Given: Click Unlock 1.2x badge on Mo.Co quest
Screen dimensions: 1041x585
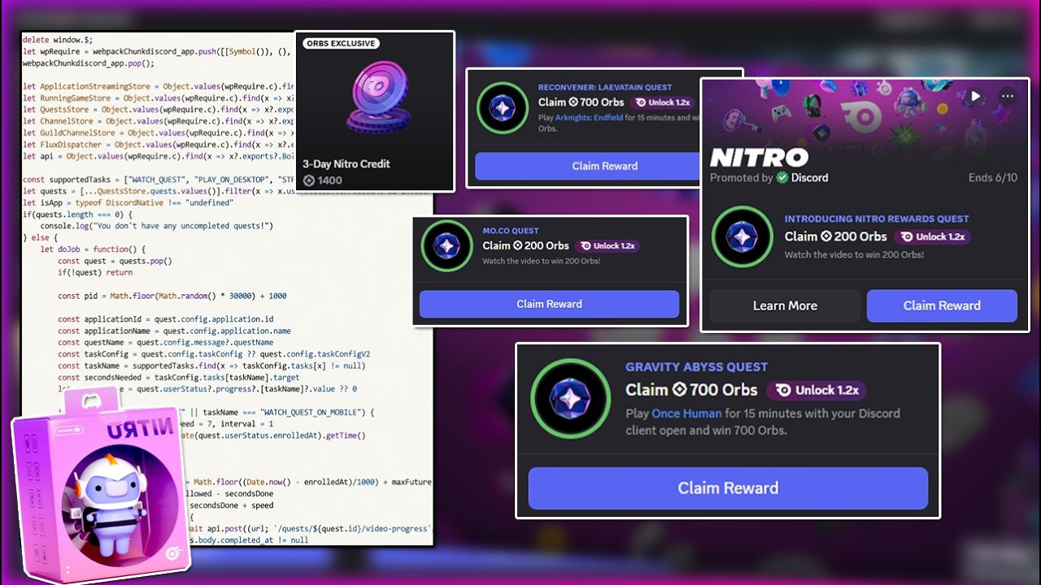Looking at the screenshot, I should 606,246.
